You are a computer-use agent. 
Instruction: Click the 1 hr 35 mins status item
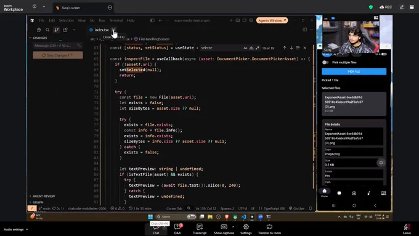[x=140, y=208]
